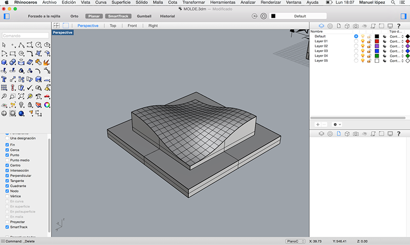Change Layer 01 red color swatch

[x=377, y=41]
